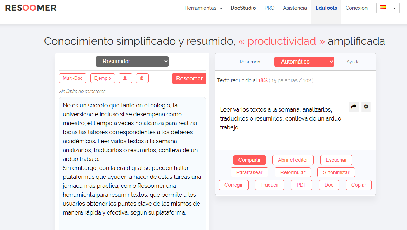The width and height of the screenshot is (407, 230).
Task: Click the Parafrasear button
Action: tap(249, 172)
